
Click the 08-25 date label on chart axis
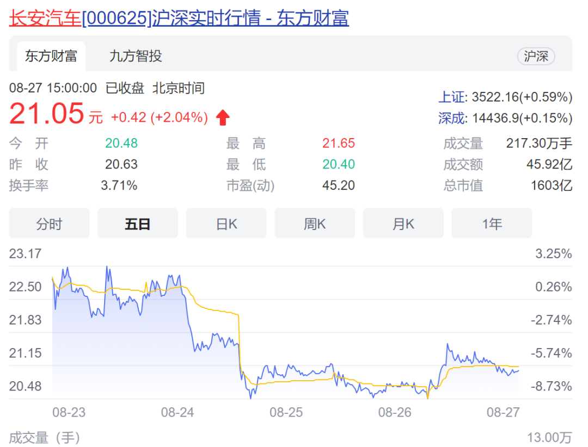click(286, 413)
